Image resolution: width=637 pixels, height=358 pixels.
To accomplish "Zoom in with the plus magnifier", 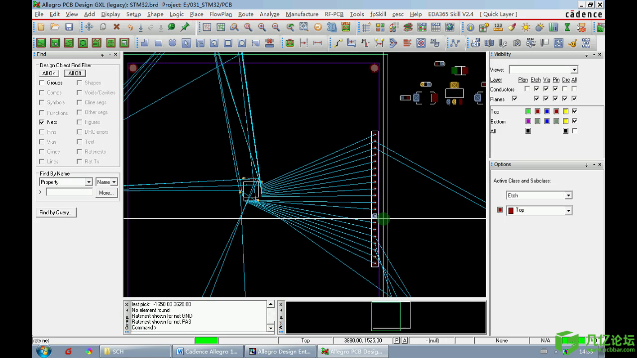I will pos(262,27).
